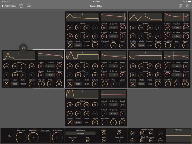Open operator 4 Mode Fixed selector
The image size is (192, 144).
coord(78,45)
